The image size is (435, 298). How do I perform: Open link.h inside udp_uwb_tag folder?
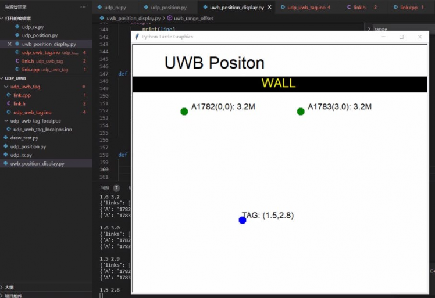pos(19,103)
